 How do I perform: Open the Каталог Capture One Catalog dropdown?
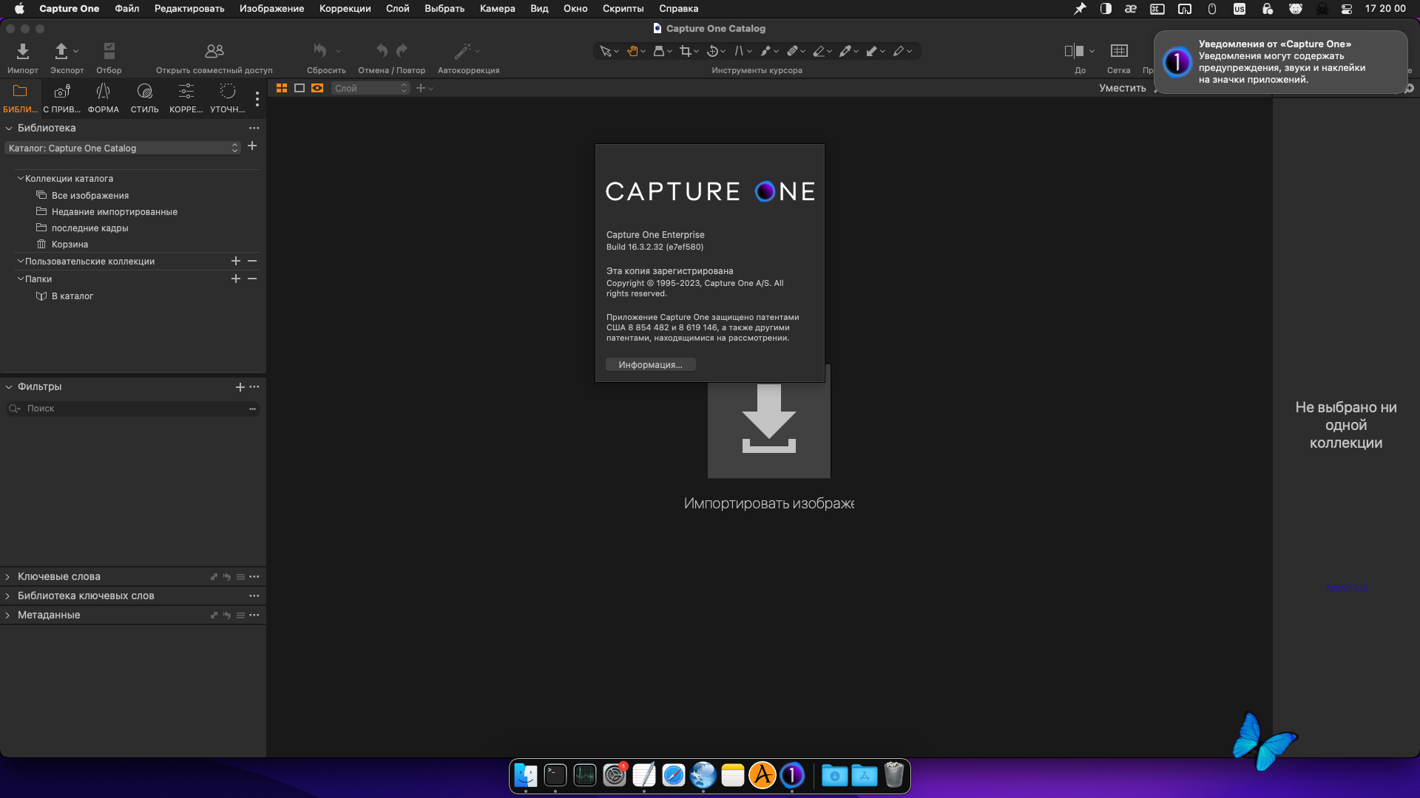point(123,149)
